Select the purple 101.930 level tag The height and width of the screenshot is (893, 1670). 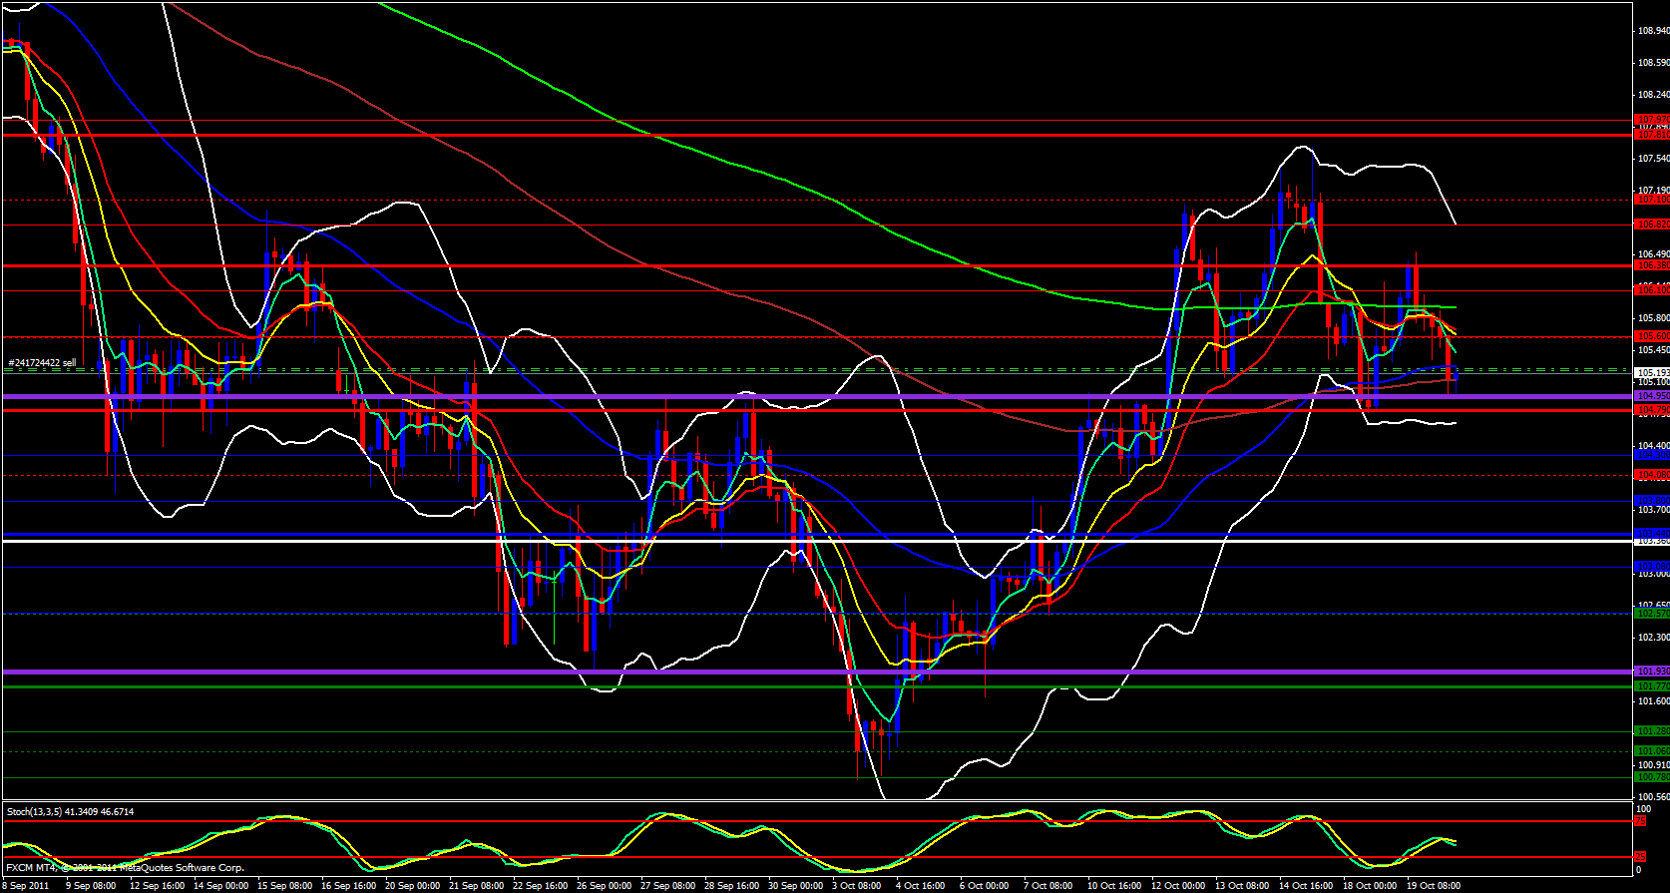[x=1652, y=671]
